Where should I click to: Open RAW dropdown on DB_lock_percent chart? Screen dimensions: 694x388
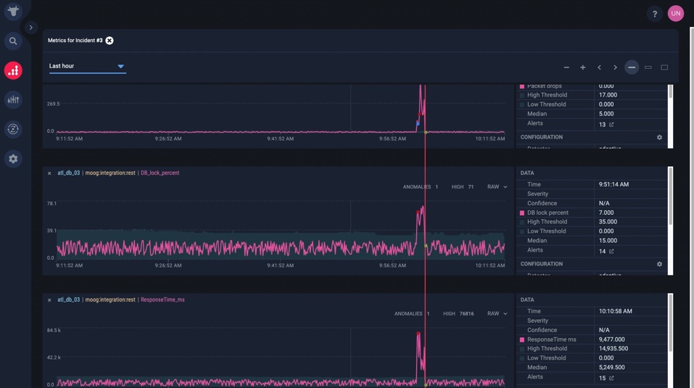(x=497, y=186)
